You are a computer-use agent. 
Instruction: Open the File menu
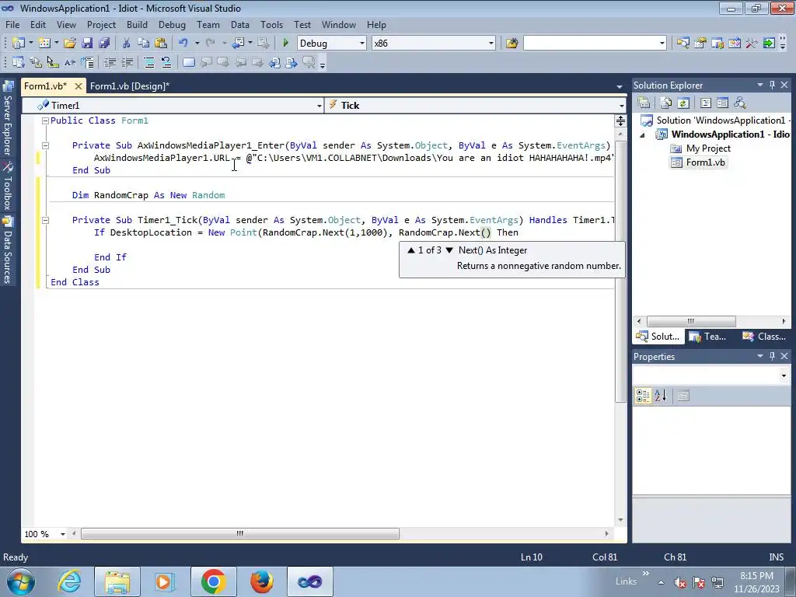tap(12, 24)
